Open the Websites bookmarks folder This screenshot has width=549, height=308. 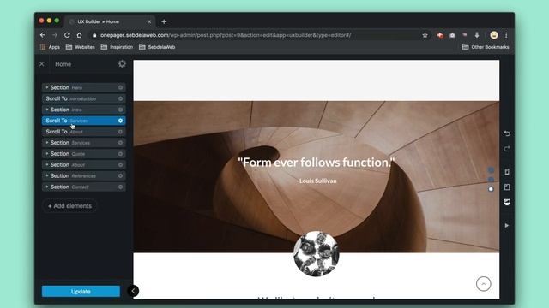[80, 47]
